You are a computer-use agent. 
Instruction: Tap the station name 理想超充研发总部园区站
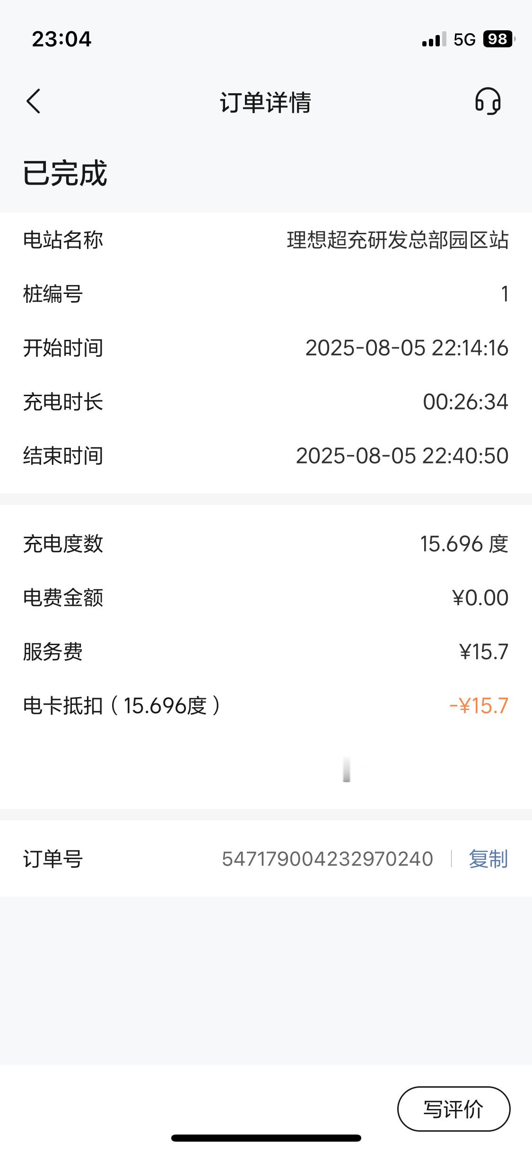point(398,240)
